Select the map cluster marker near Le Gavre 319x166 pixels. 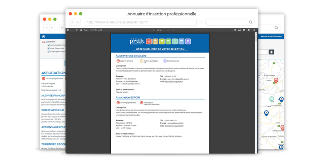point(266,113)
